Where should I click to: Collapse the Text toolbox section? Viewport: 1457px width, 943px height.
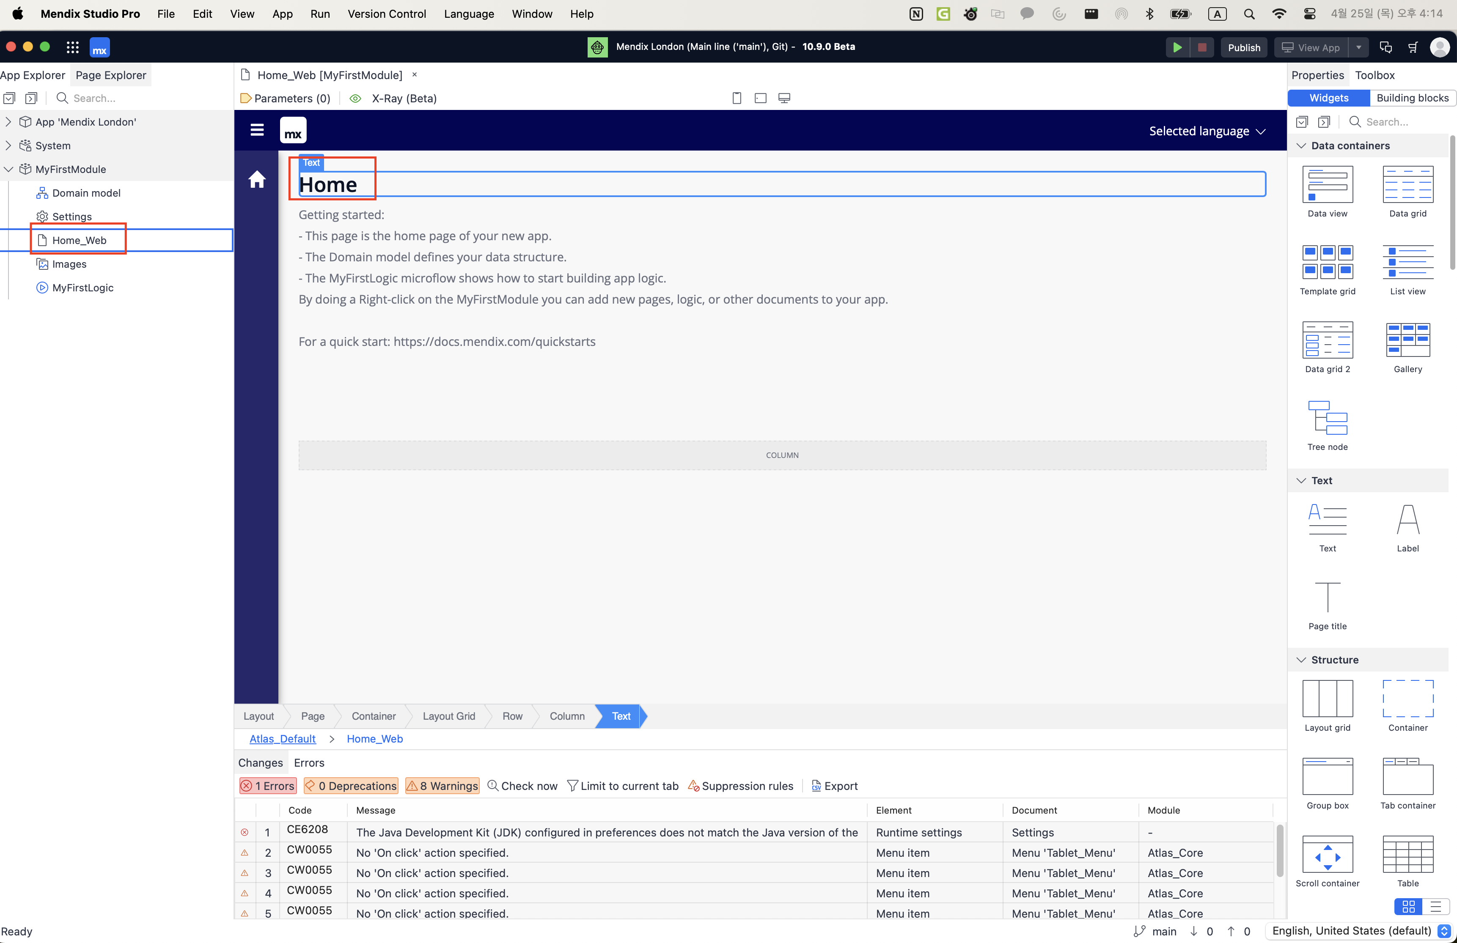[x=1301, y=480]
